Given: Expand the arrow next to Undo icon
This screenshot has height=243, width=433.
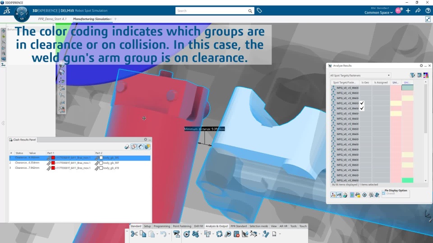Looking at the screenshot, I should coord(169,234).
